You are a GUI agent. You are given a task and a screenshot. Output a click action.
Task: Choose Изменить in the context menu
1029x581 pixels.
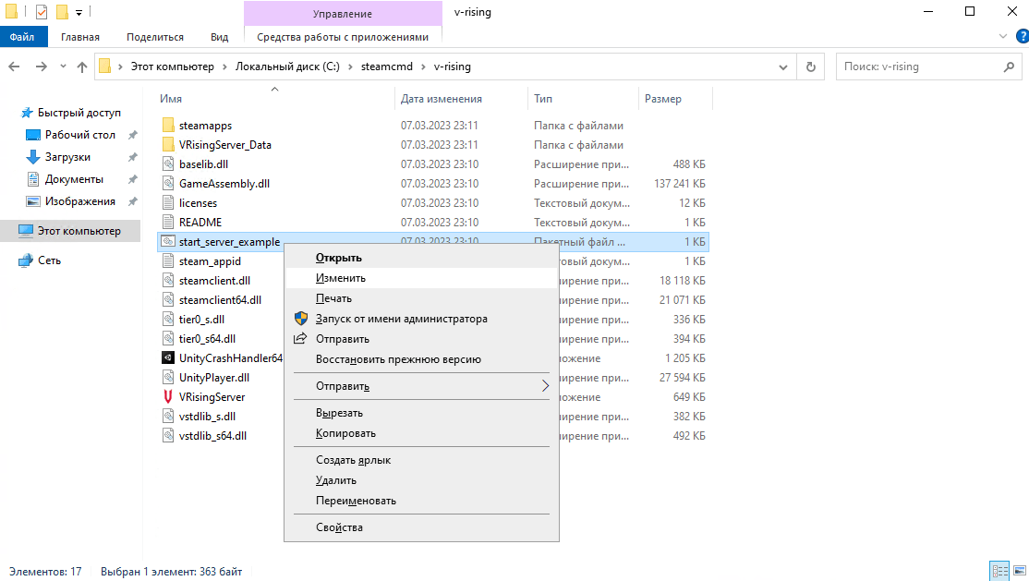click(x=341, y=278)
